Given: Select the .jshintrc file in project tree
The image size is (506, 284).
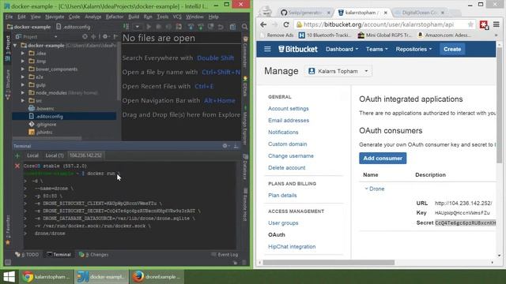Looking at the screenshot, I should [40, 132].
